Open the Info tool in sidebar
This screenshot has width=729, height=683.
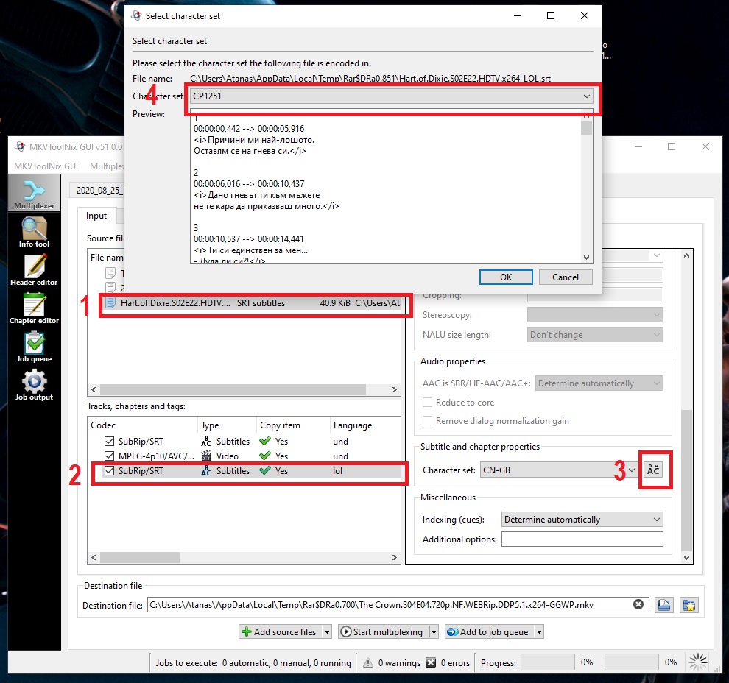point(34,233)
